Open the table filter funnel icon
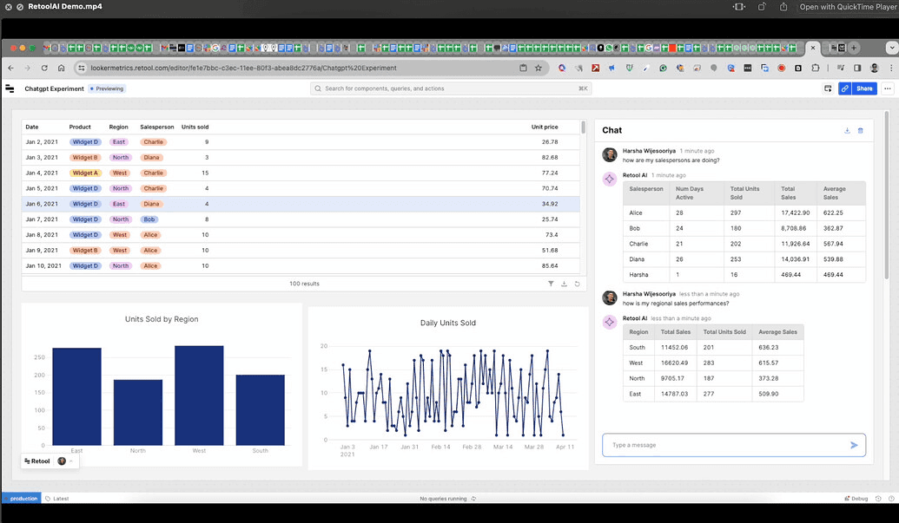 point(551,284)
